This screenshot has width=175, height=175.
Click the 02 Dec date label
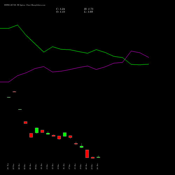[19, 167]
